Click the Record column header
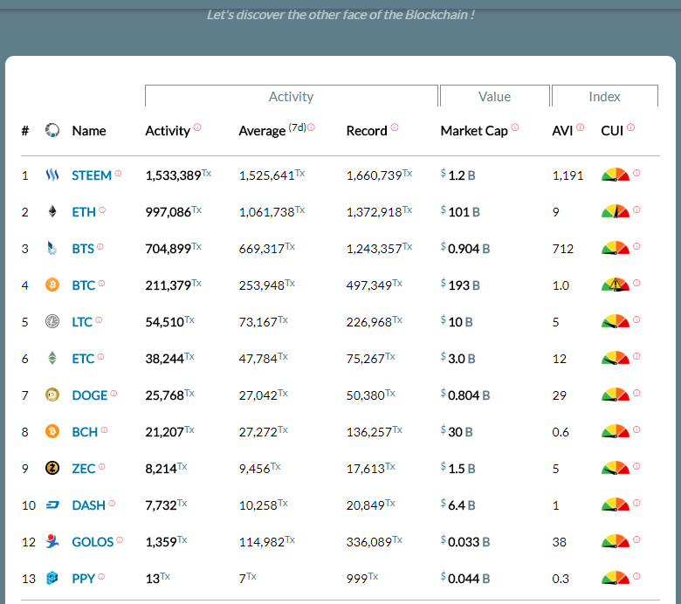This screenshot has width=681, height=604. coord(367,131)
